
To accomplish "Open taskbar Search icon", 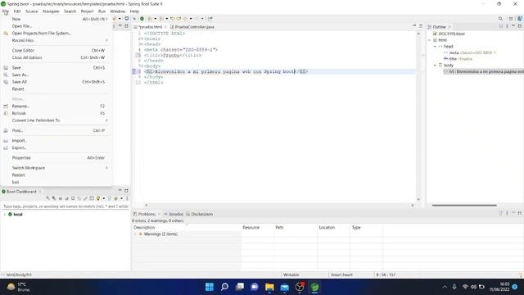I will tap(224, 287).
